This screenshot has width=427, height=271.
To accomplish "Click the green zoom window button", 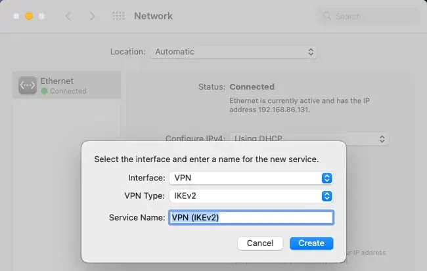I will click(x=42, y=16).
